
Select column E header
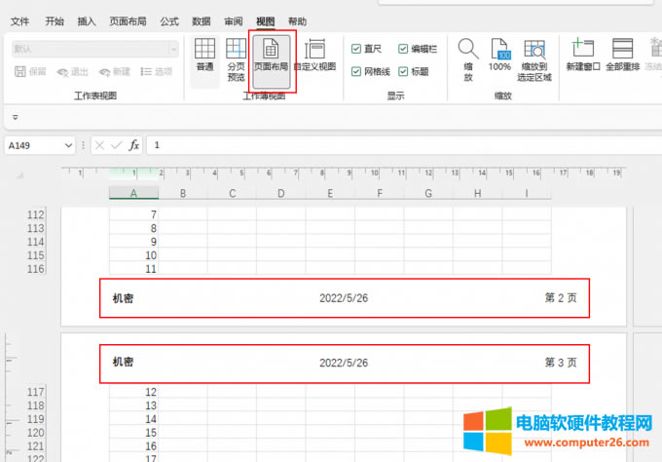[330, 193]
